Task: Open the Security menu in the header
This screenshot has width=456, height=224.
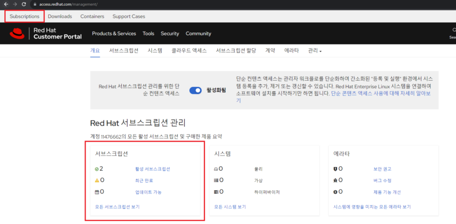Action: click(170, 34)
